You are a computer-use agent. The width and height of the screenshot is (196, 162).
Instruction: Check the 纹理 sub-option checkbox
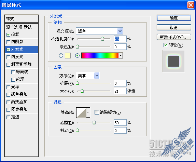point(13,80)
